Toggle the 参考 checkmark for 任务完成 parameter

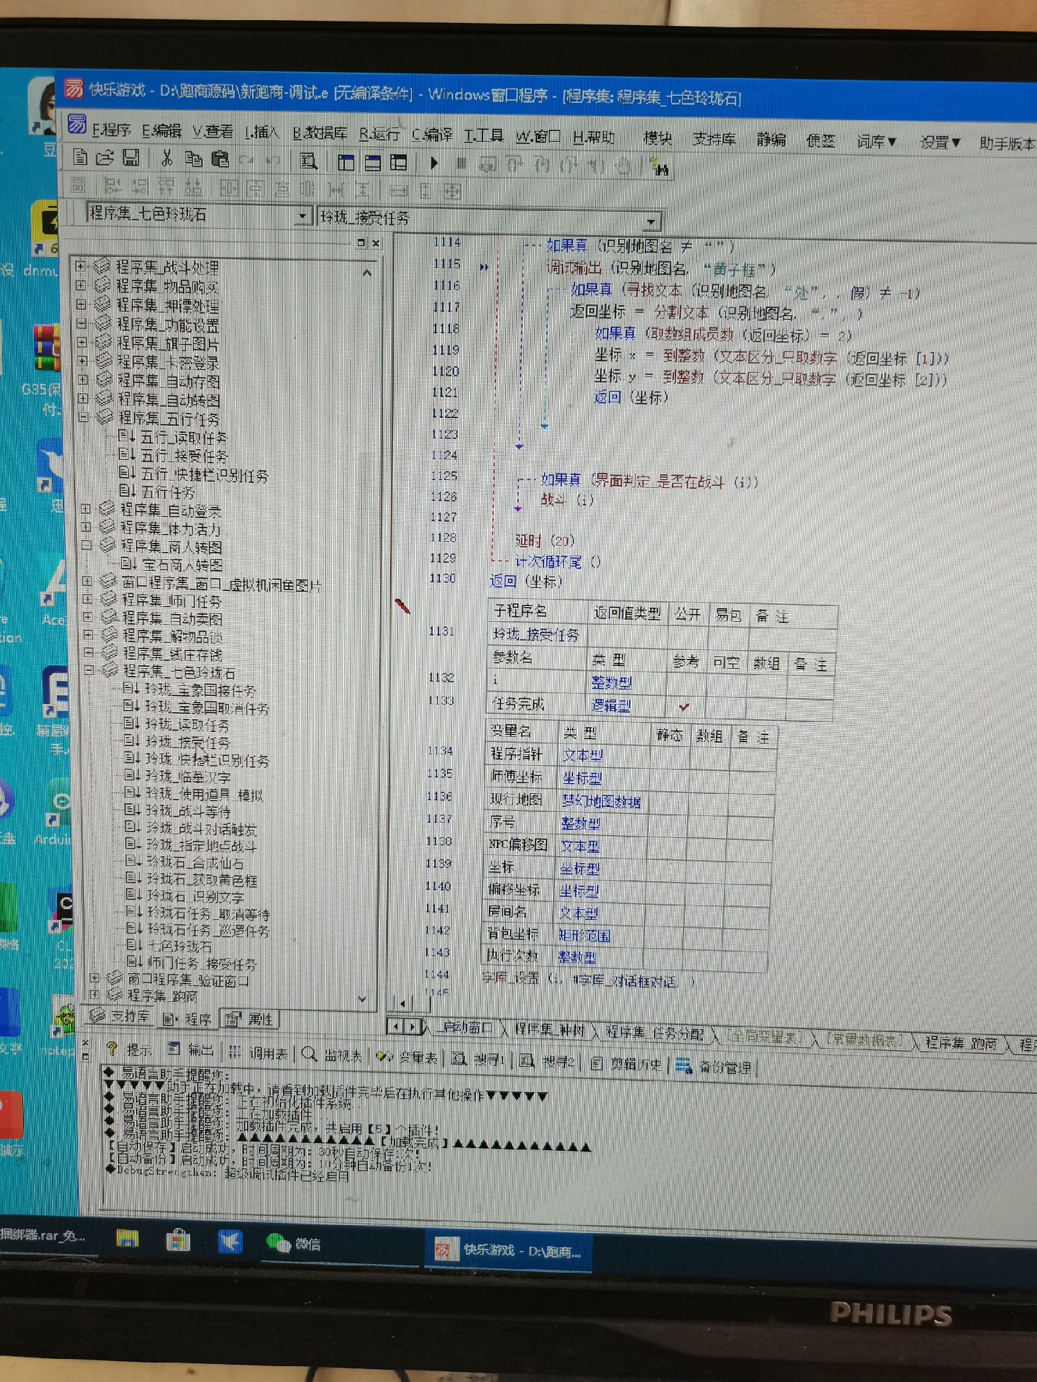(x=683, y=707)
